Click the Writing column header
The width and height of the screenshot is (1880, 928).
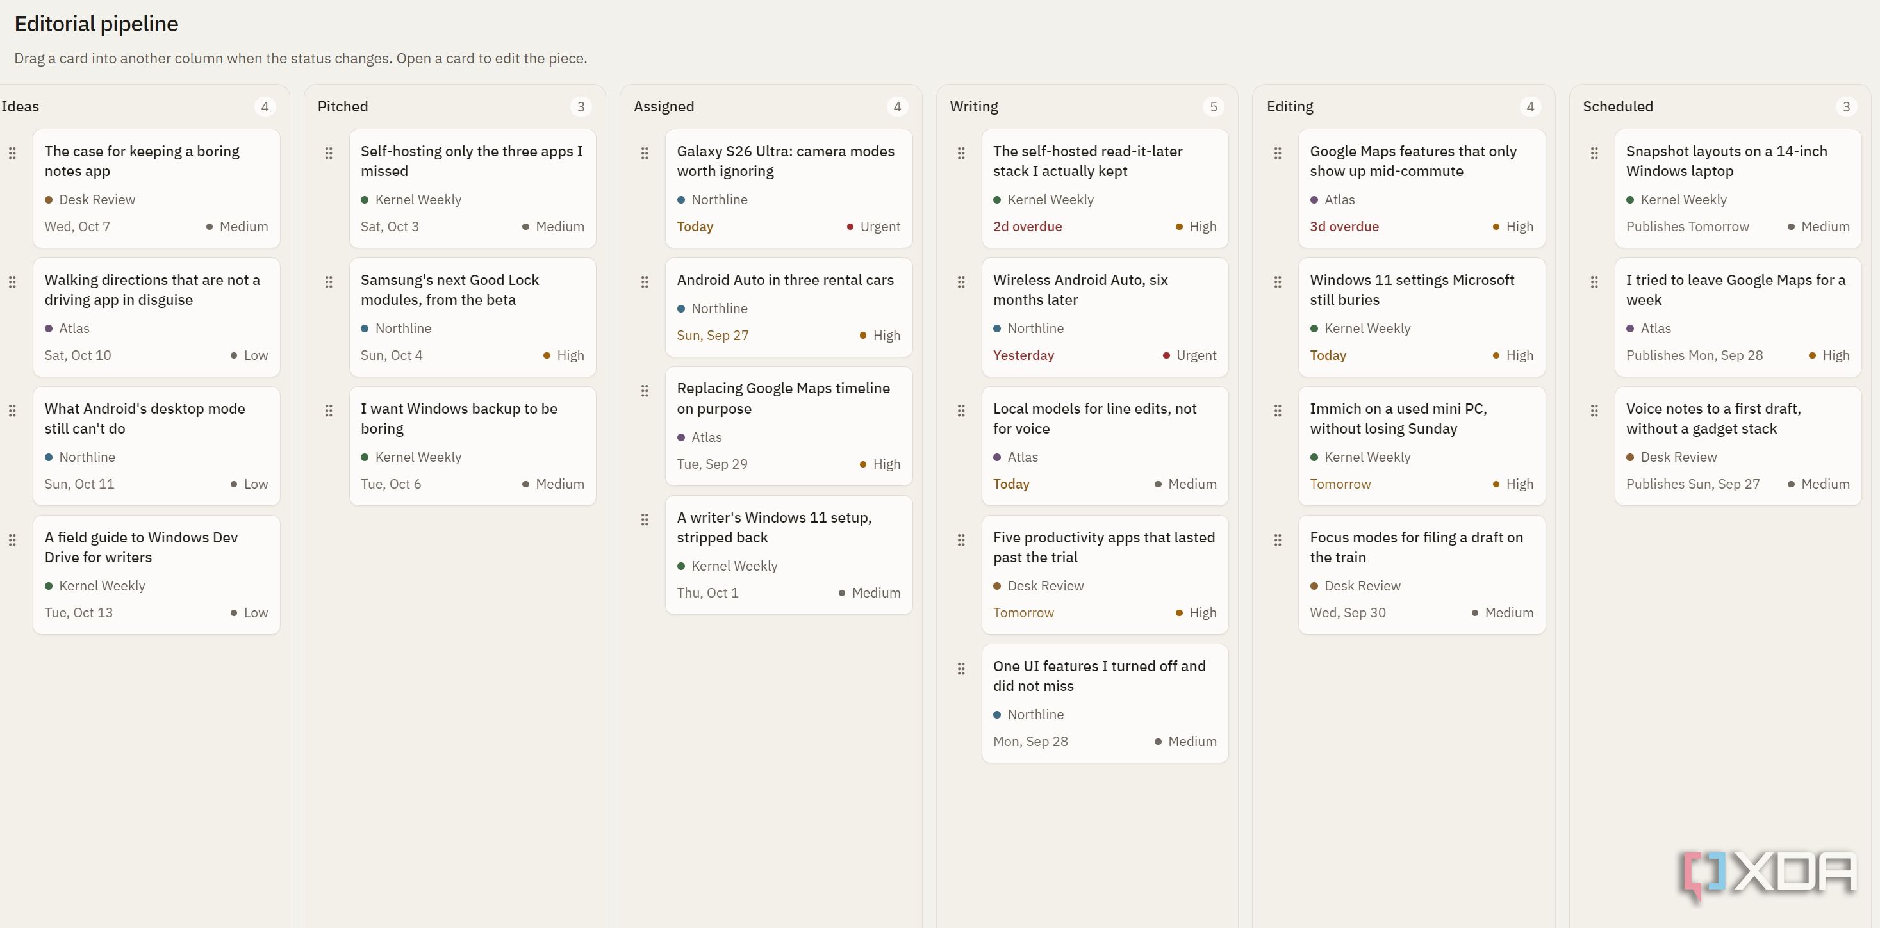973,106
